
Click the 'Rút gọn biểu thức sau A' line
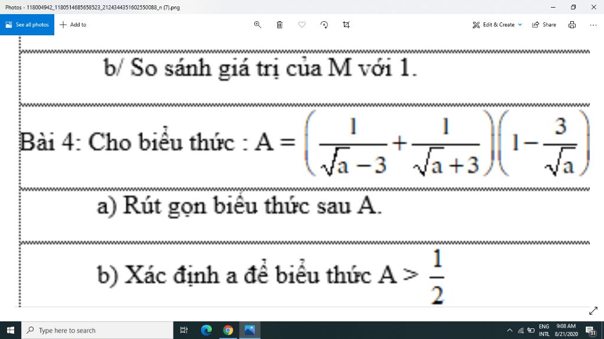[251, 205]
